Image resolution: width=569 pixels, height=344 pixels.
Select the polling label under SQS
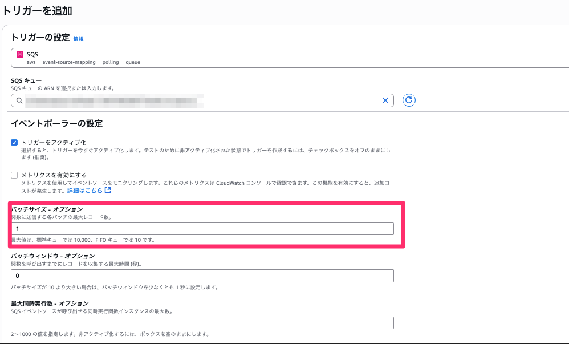110,62
